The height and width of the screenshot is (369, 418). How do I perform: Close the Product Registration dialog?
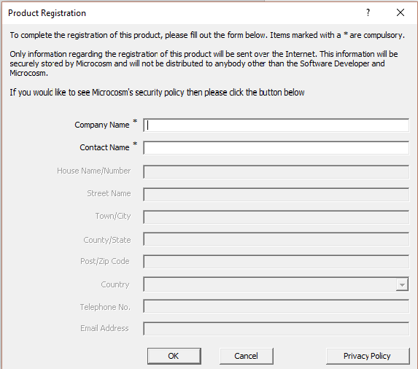(x=400, y=12)
